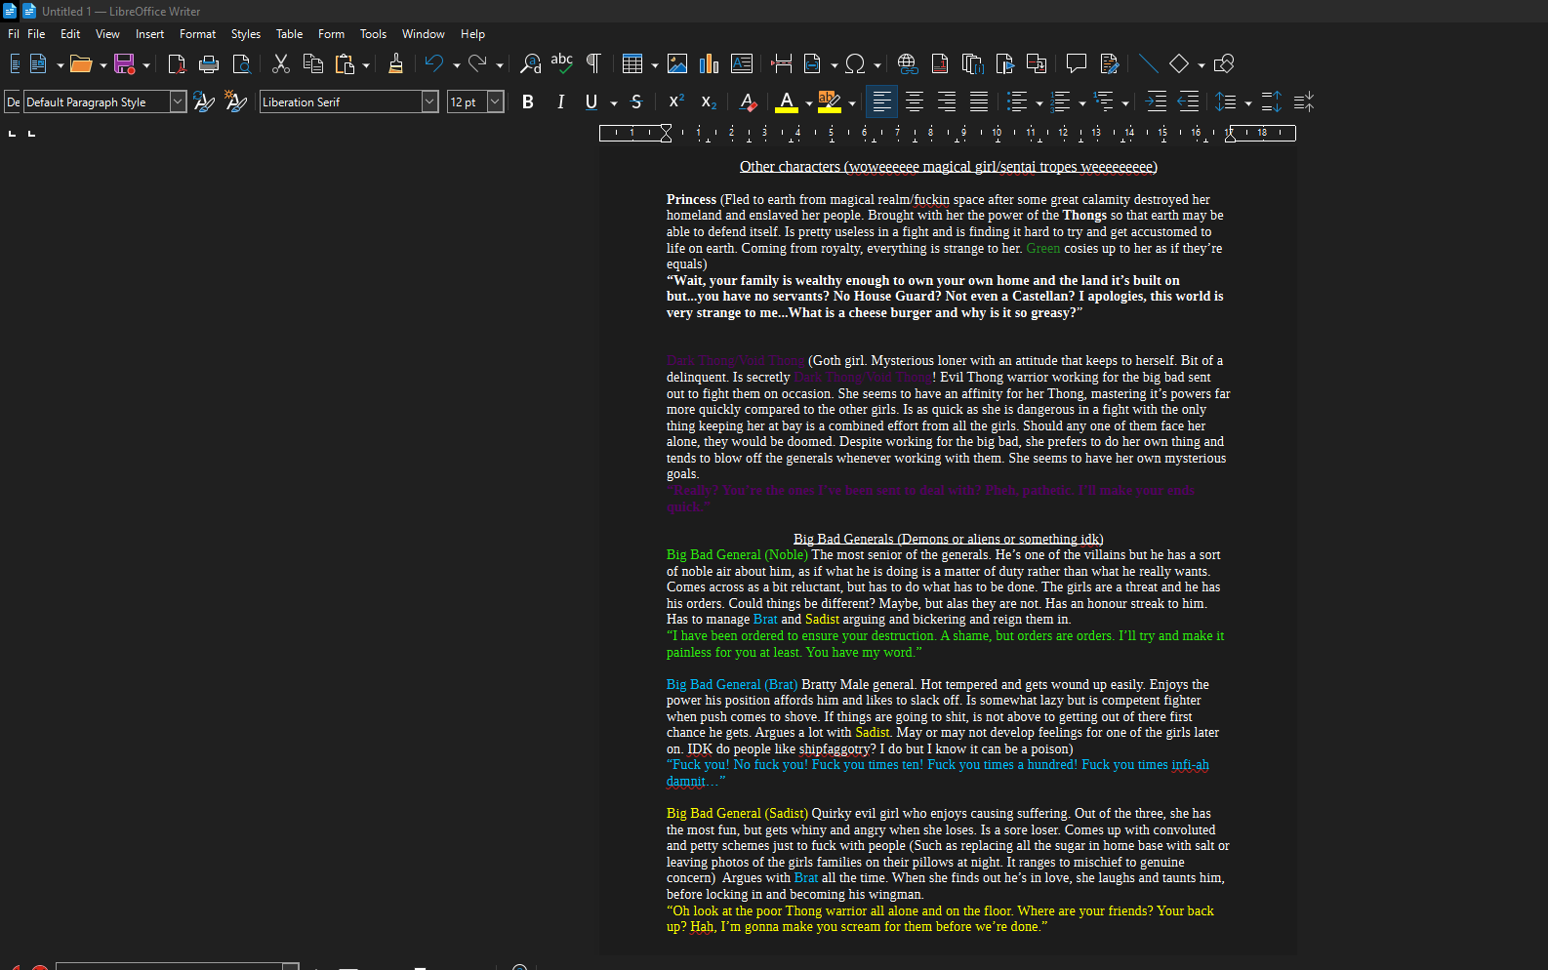Center the paragraph horizontally
The height and width of the screenshot is (970, 1548).
coord(915,101)
